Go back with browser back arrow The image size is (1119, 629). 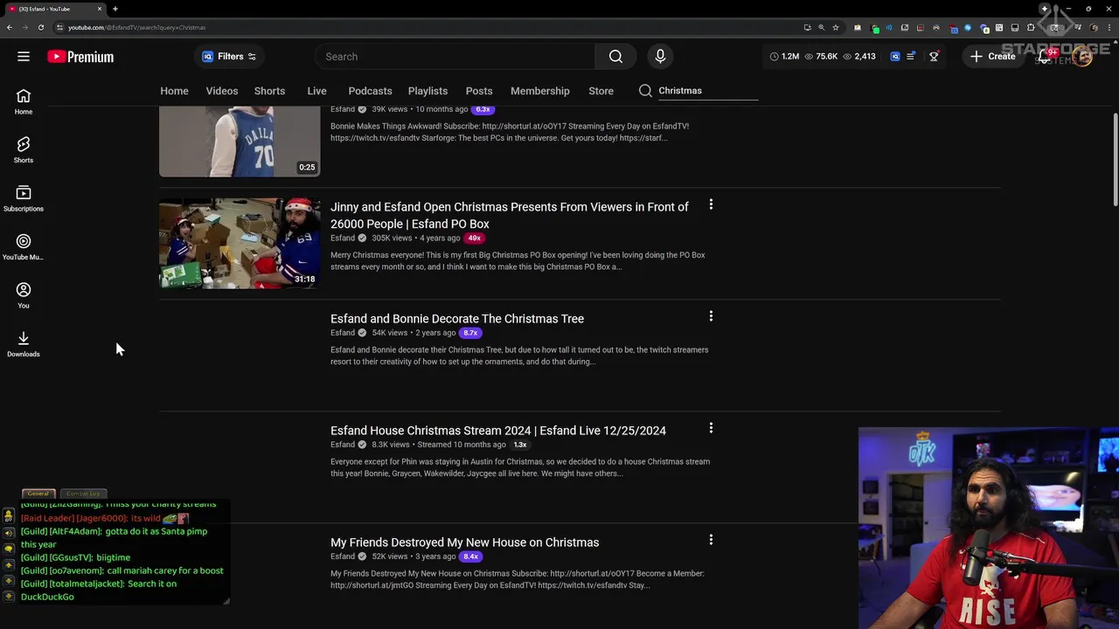(x=10, y=27)
